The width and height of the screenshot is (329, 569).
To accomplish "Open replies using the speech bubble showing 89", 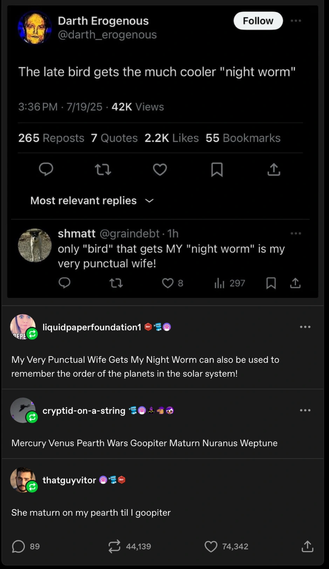I will pyautogui.click(x=18, y=546).
